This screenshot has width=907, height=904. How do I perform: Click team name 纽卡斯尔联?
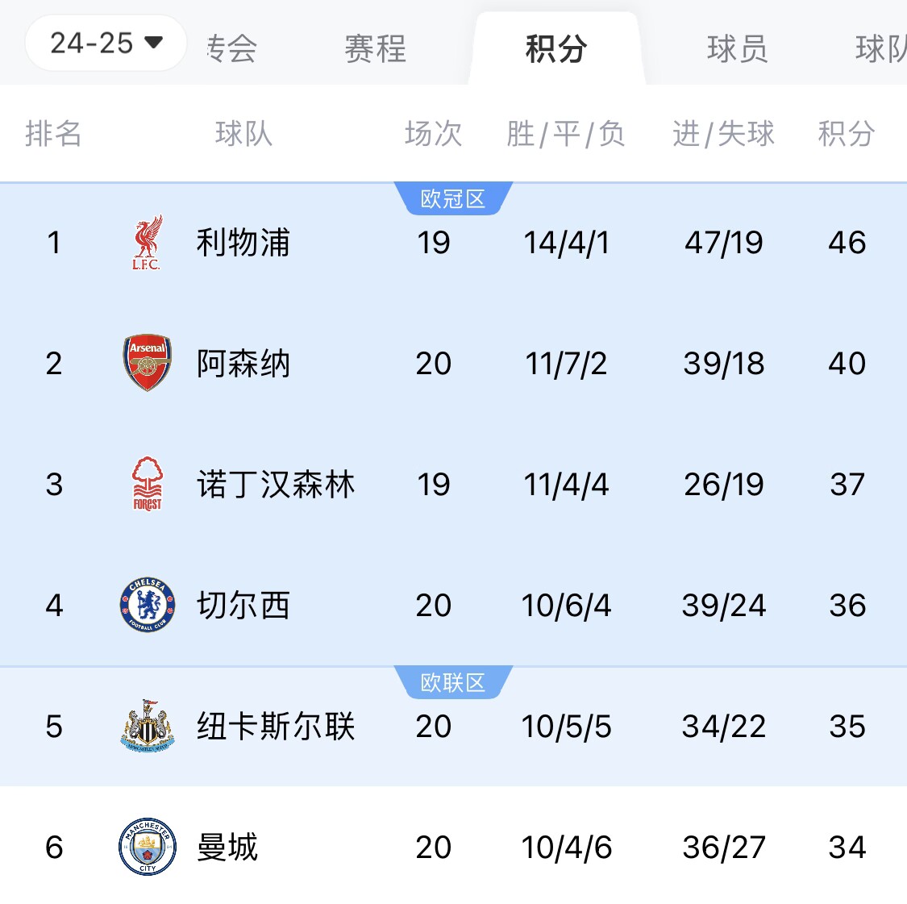pyautogui.click(x=276, y=727)
